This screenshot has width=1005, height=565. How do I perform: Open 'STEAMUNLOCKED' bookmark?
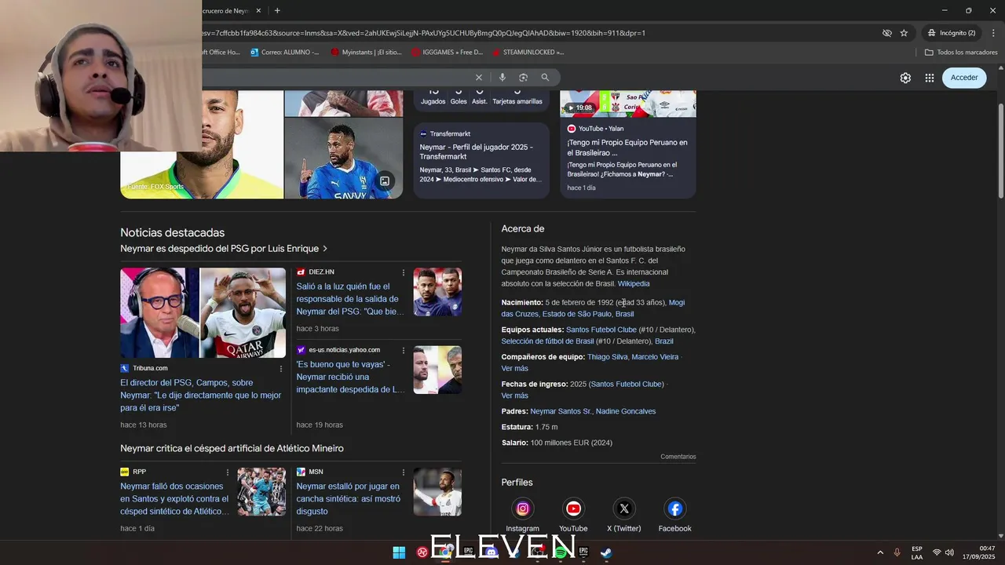pos(528,53)
